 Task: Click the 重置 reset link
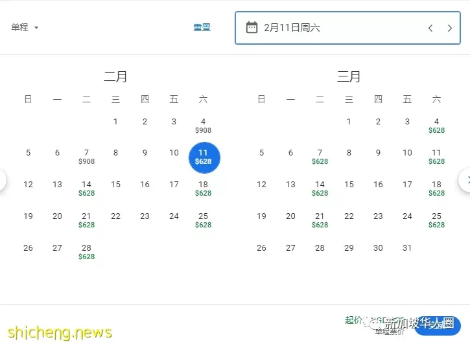point(202,28)
